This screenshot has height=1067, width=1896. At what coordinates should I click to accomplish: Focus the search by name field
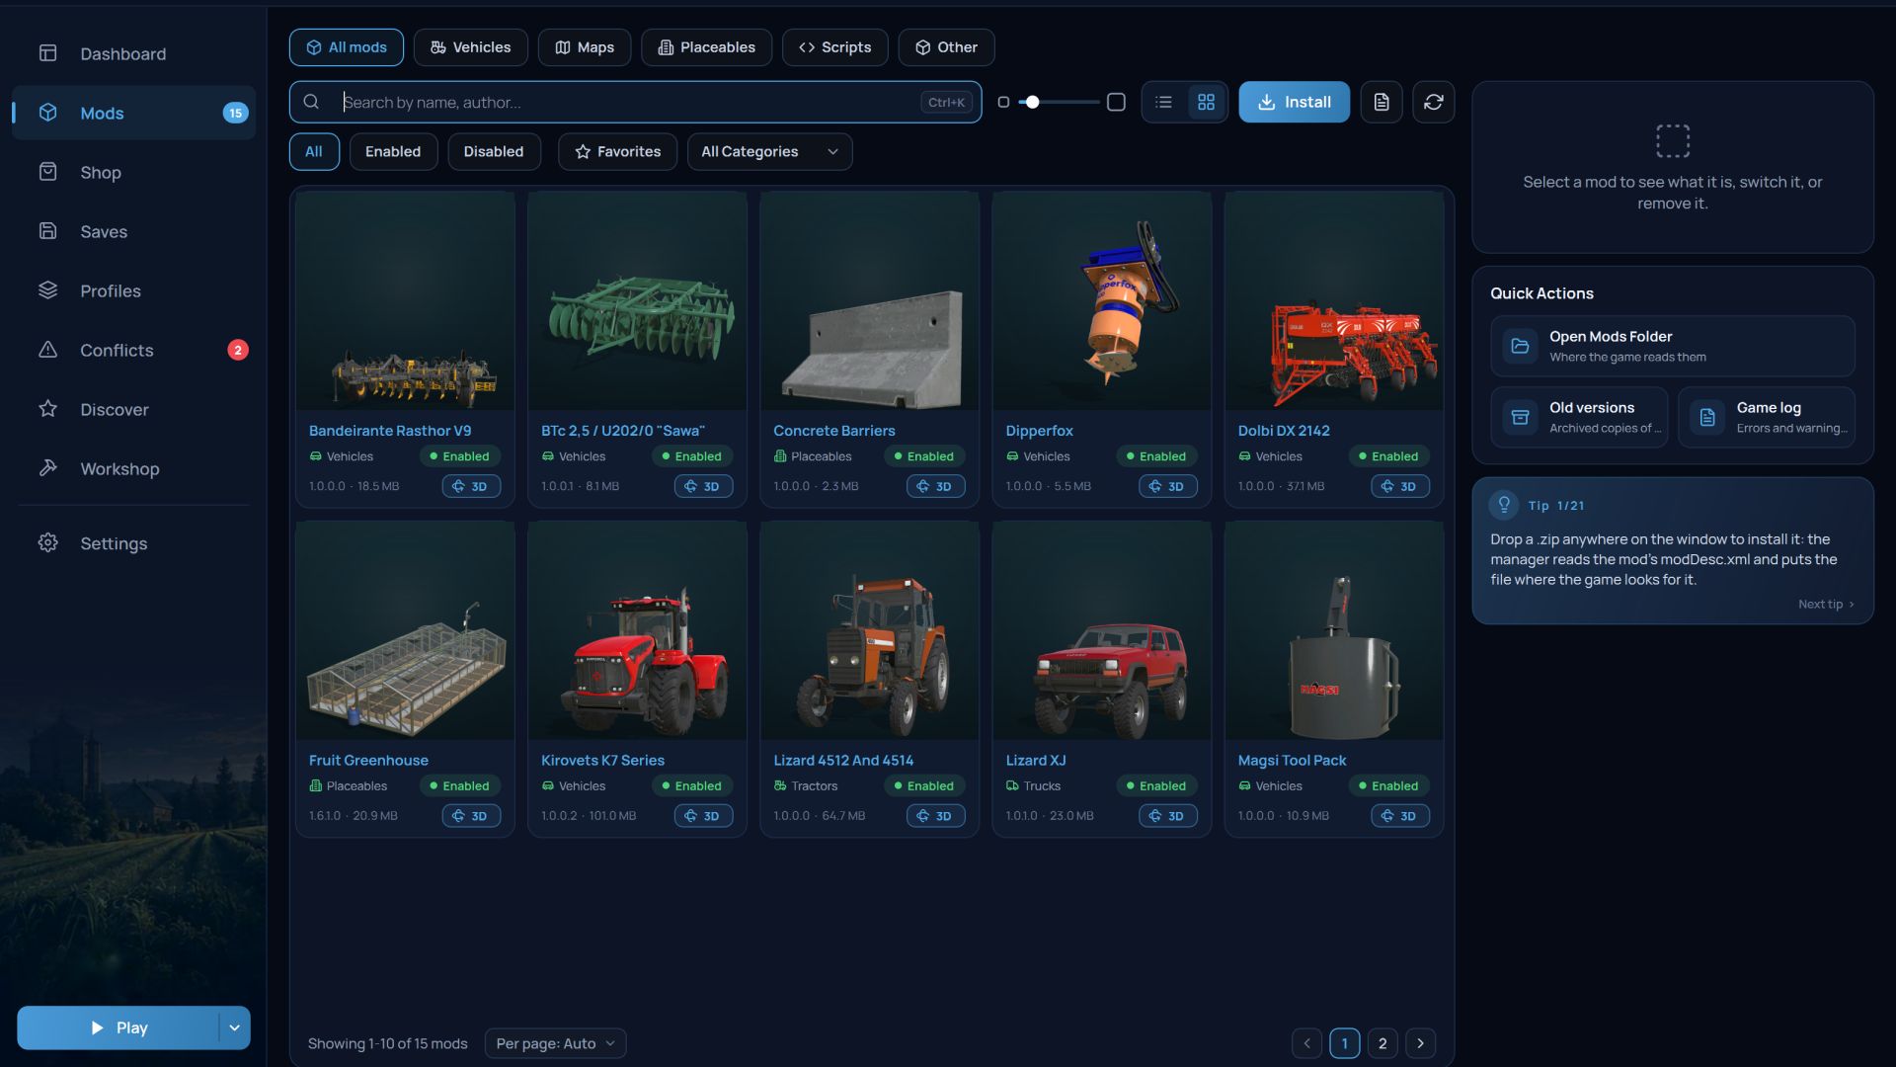click(635, 102)
